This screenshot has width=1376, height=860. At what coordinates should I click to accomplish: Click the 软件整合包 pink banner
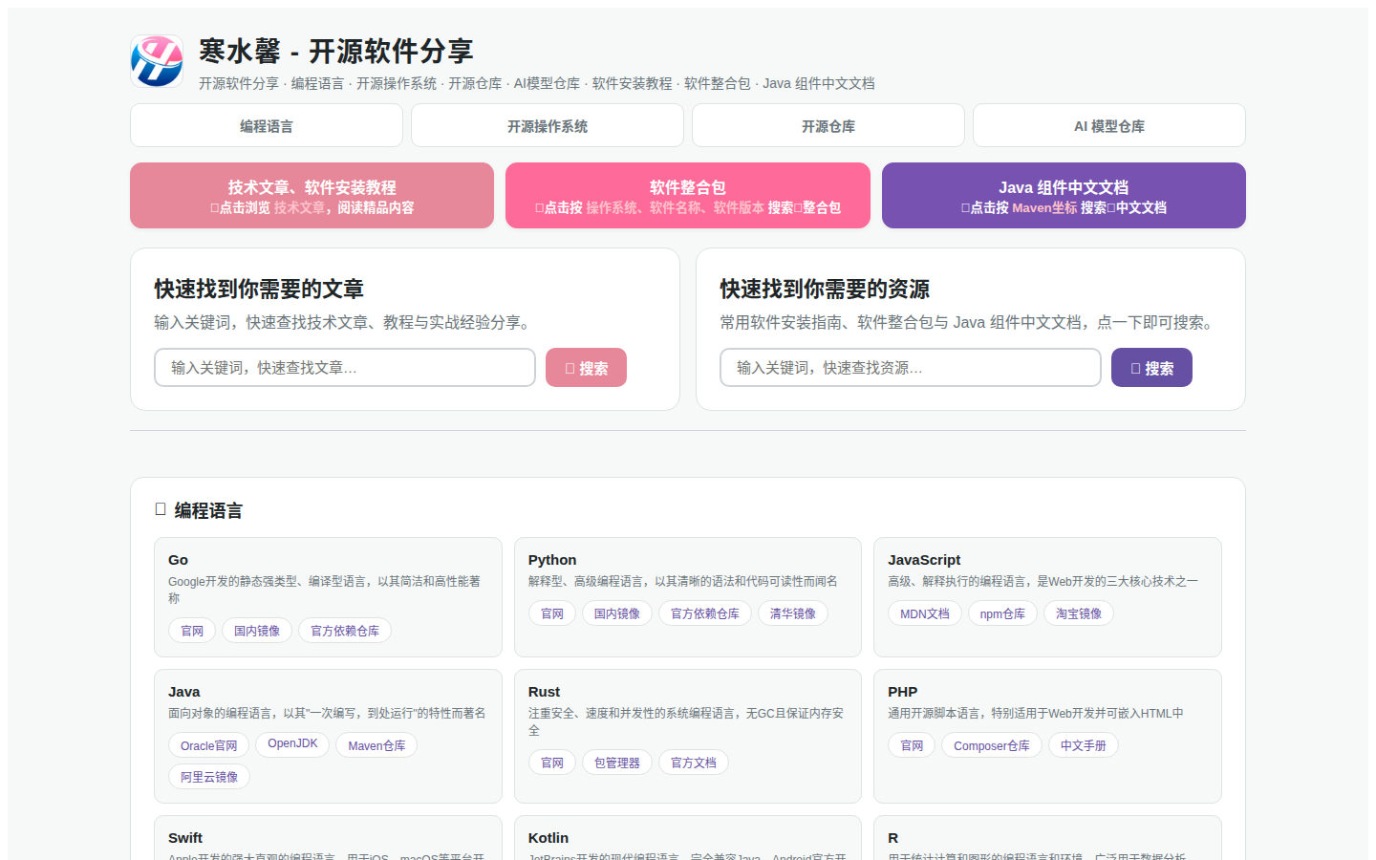tap(688, 196)
